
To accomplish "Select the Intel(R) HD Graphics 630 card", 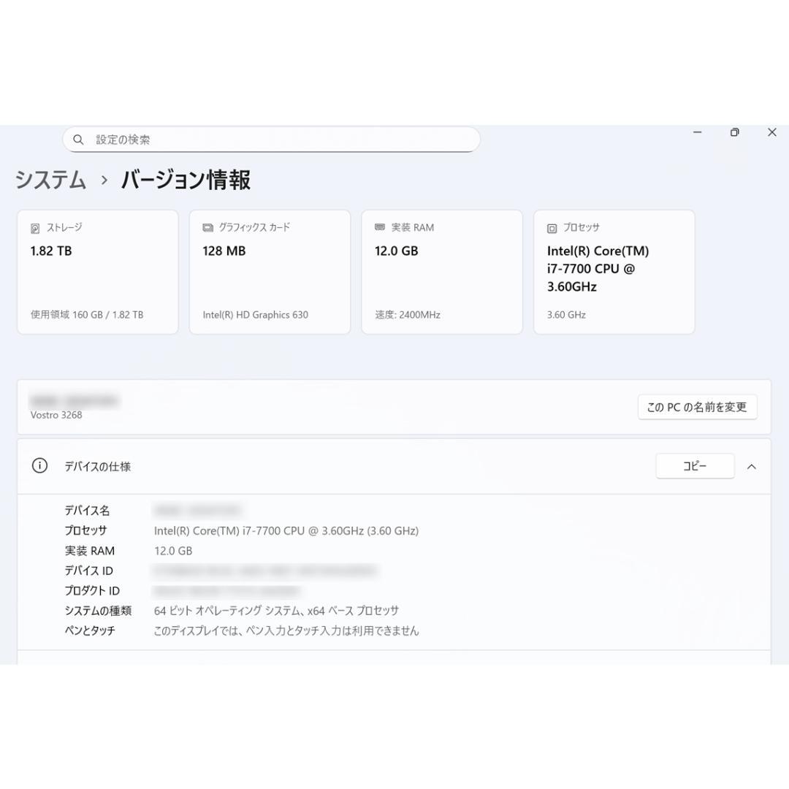I will (x=270, y=272).
